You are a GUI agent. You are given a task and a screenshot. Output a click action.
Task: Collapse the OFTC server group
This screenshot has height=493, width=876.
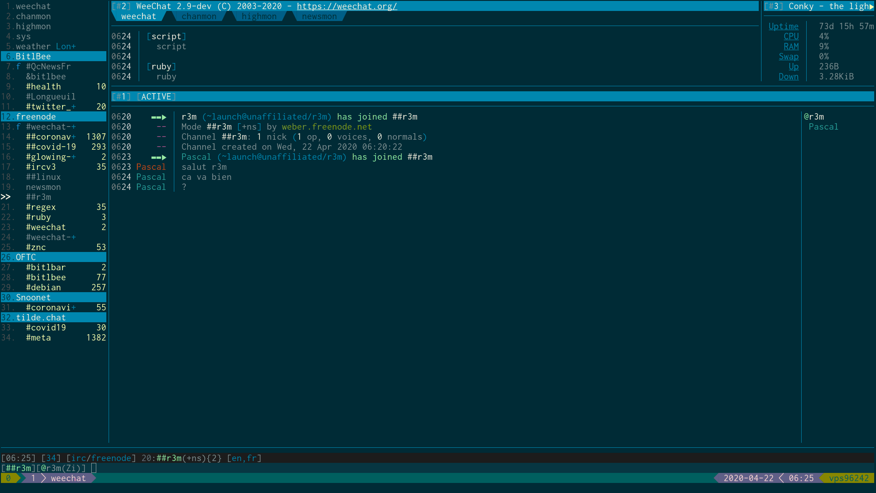click(x=26, y=257)
